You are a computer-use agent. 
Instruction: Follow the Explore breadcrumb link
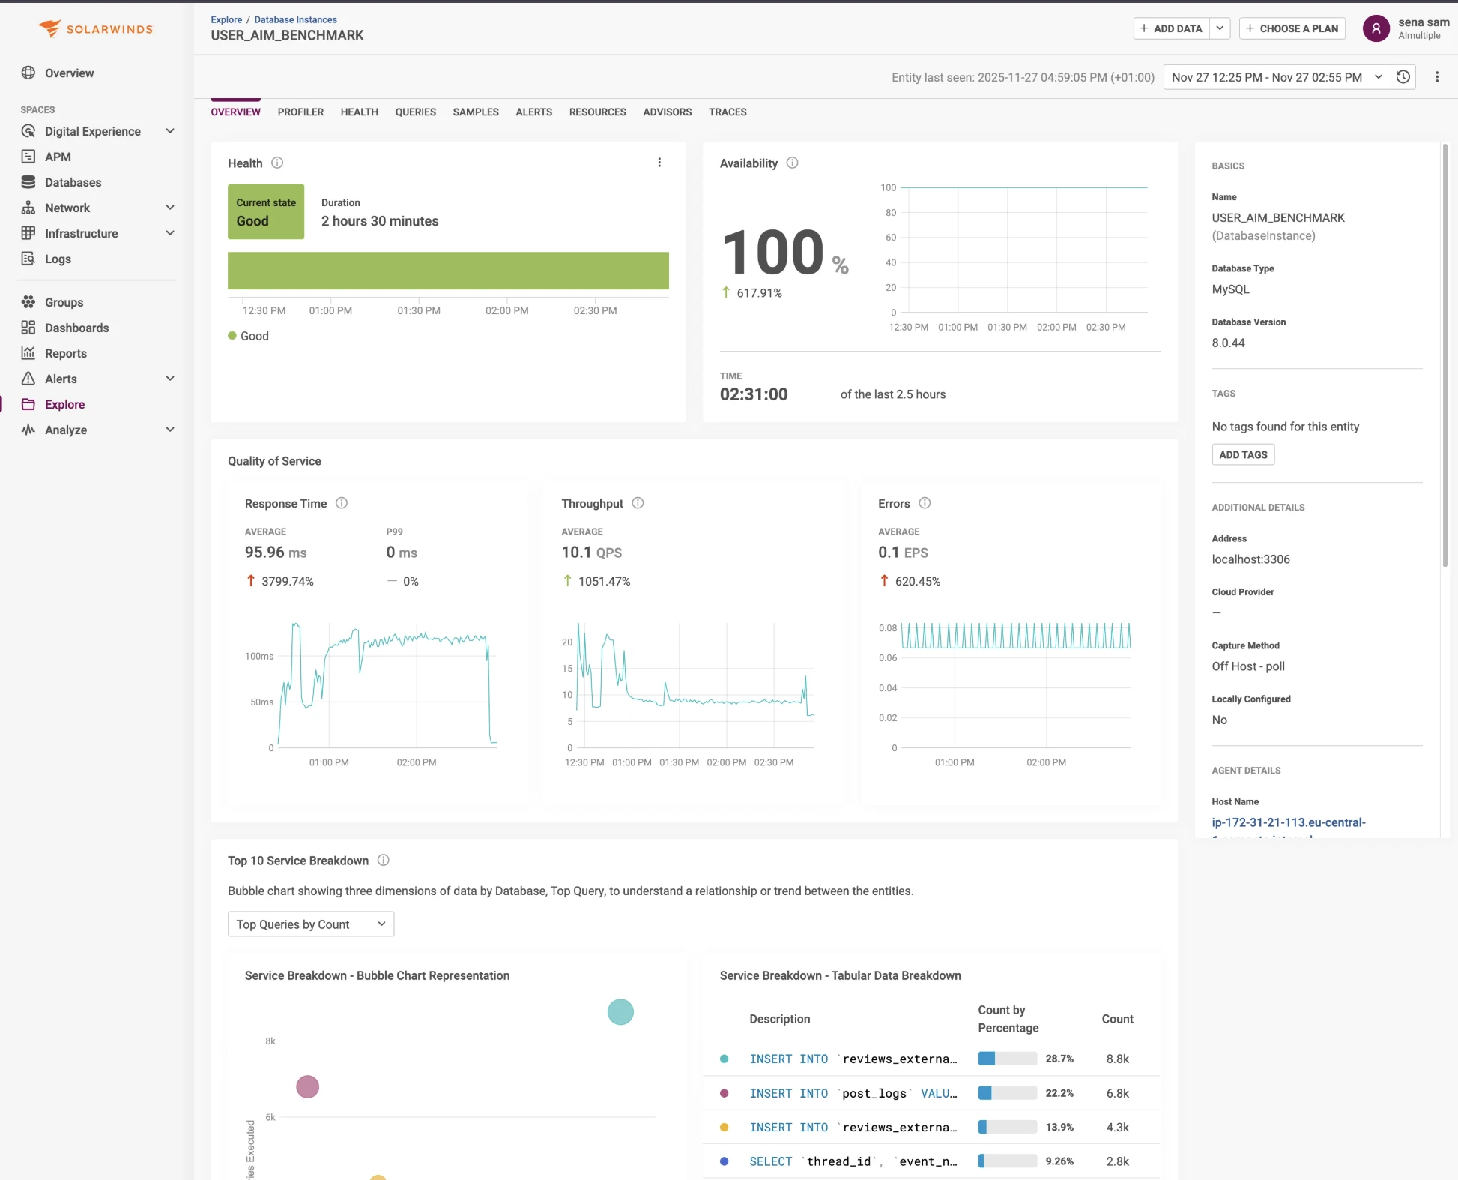coord(226,19)
